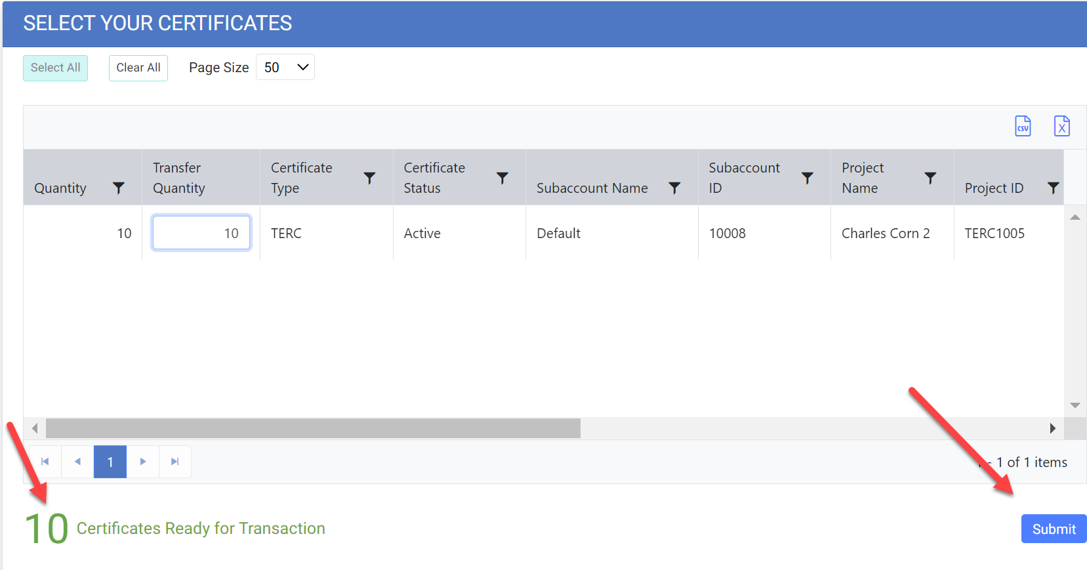Click the Transfer Quantity input field
1087x570 pixels.
coord(201,233)
